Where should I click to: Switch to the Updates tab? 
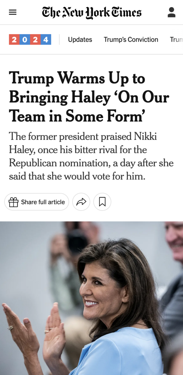[80, 40]
